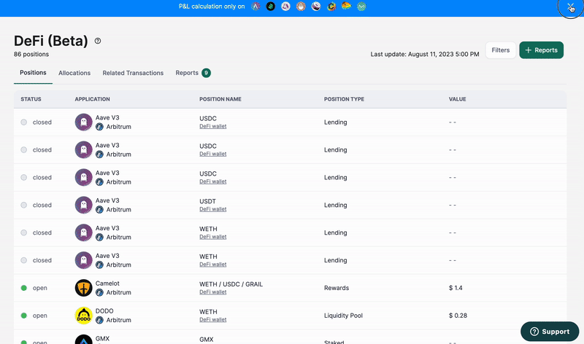
Task: Click the yellow and black 'C' banner logo
Action: click(x=331, y=7)
